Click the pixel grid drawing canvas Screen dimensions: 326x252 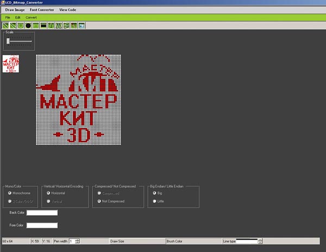pos(78,100)
